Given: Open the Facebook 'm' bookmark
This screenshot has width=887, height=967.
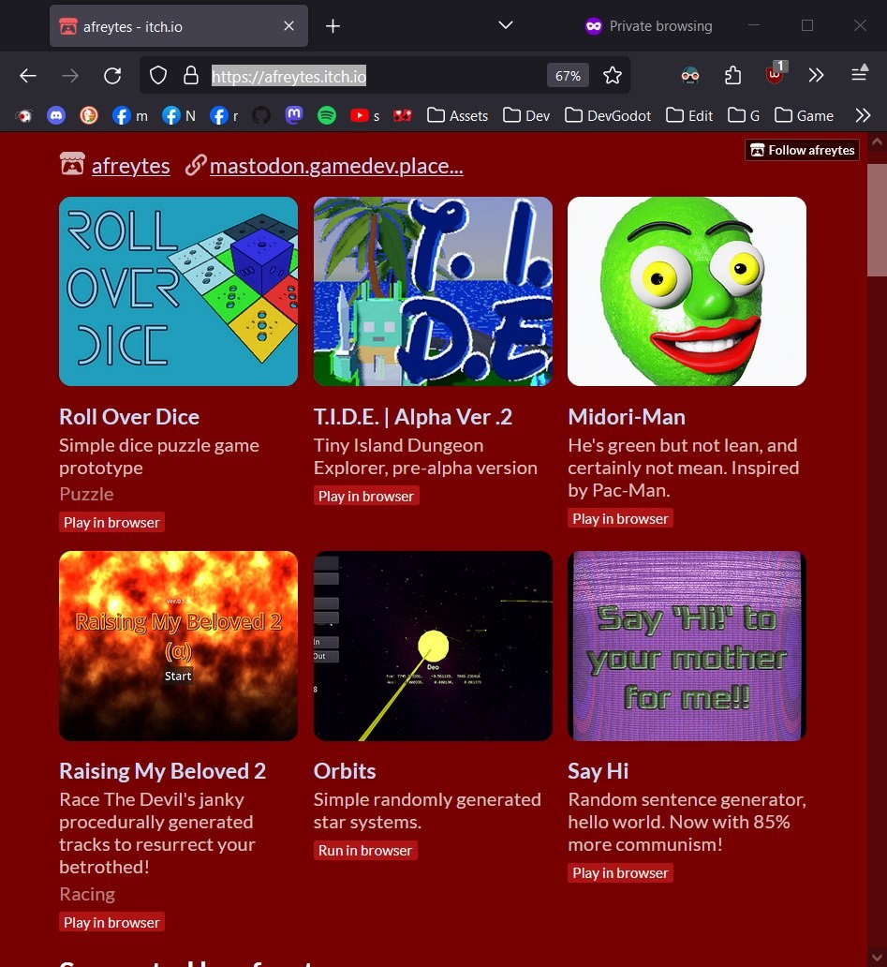Looking at the screenshot, I should tap(130, 115).
